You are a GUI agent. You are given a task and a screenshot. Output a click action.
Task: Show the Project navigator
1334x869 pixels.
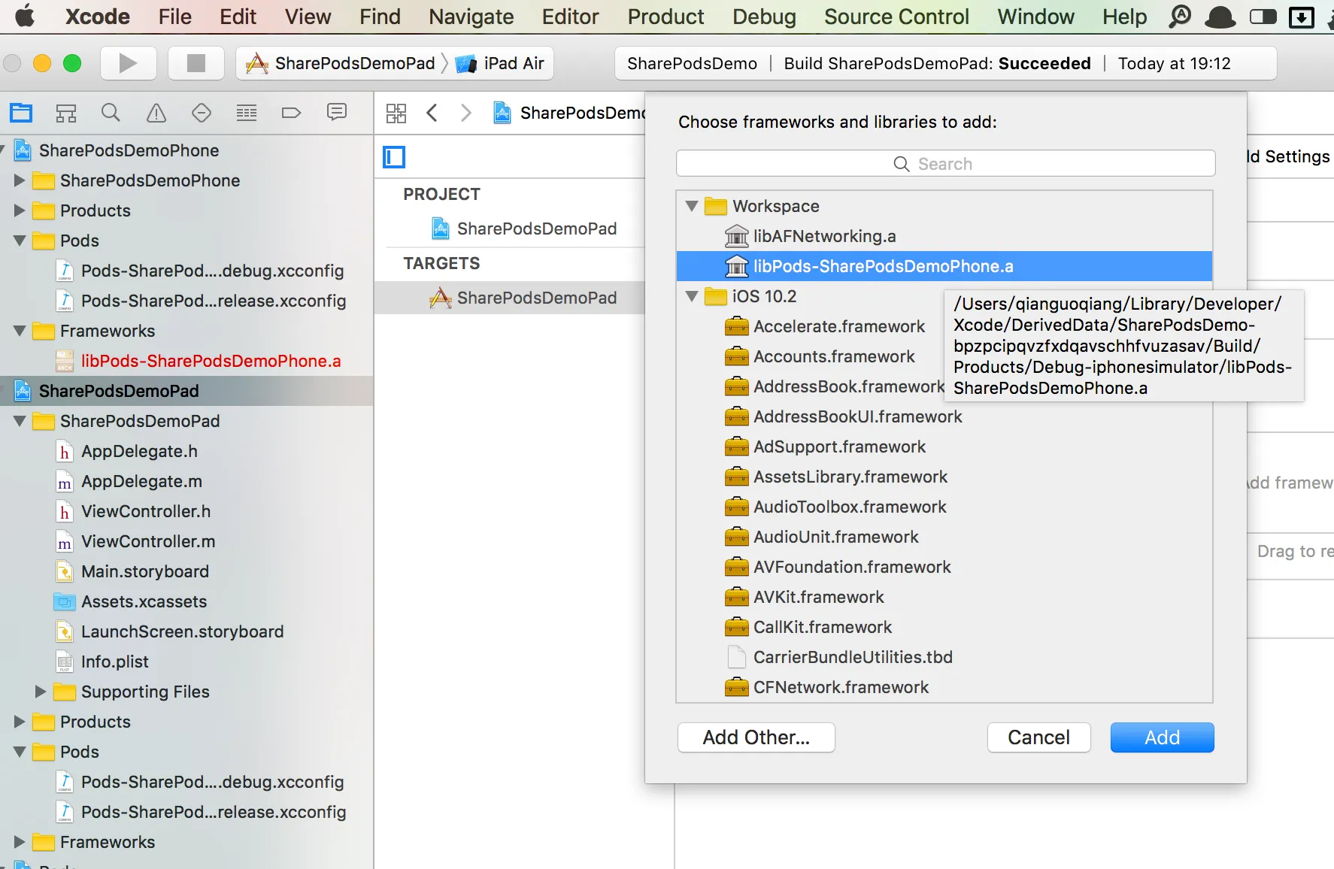pos(21,113)
